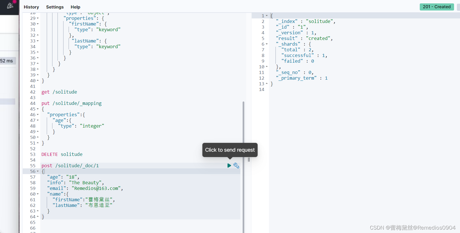Image resolution: width=460 pixels, height=233 pixels.
Task: Click the put /solitude/_mapping request line
Action: [x=71, y=103]
